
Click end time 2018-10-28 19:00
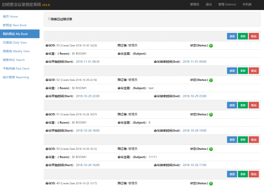point(194,130)
